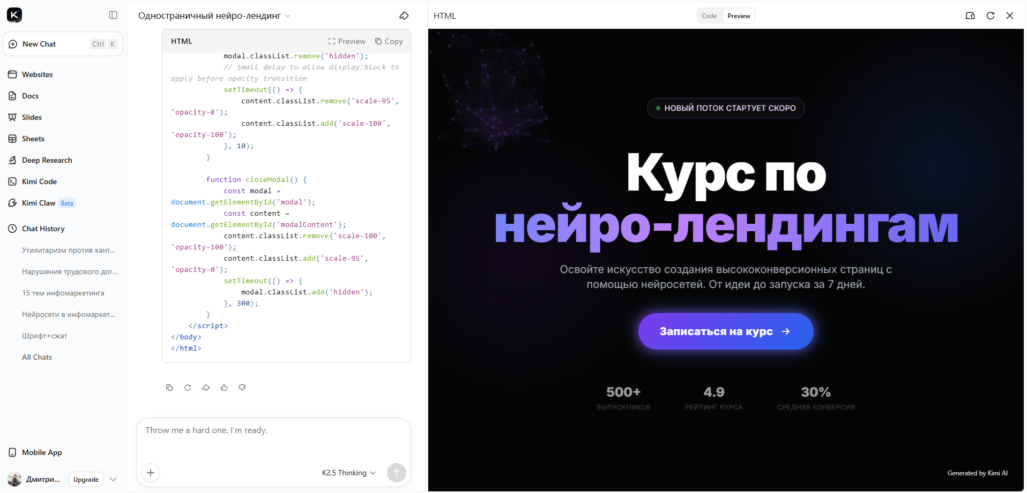
Task: Attach a file using the plus icon
Action: 151,473
